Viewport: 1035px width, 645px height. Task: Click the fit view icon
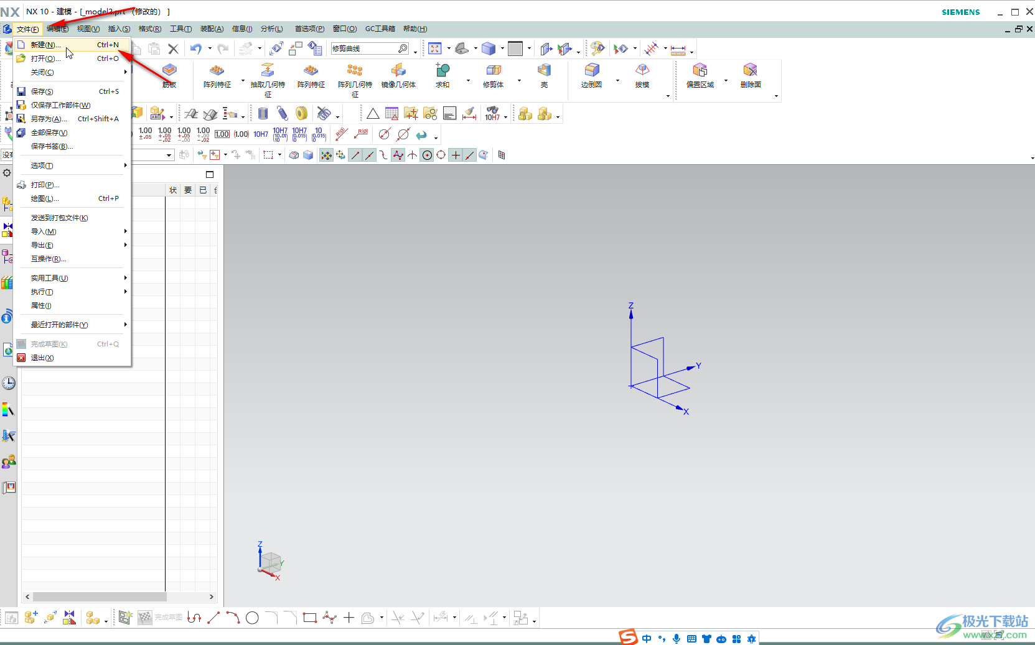[x=435, y=49]
